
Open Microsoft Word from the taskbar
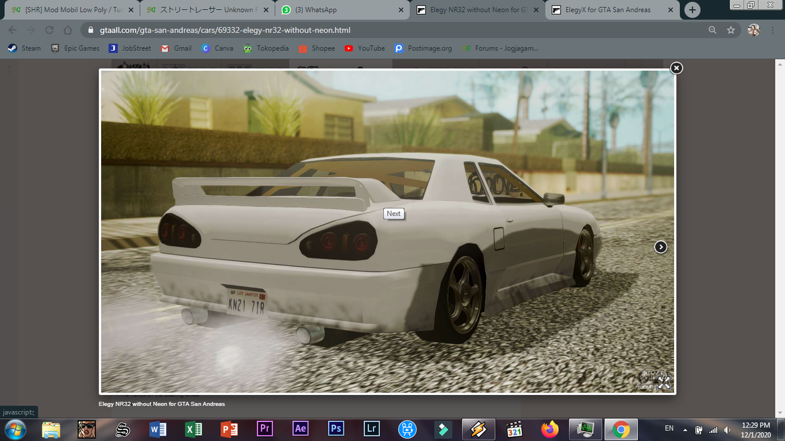coord(158,429)
